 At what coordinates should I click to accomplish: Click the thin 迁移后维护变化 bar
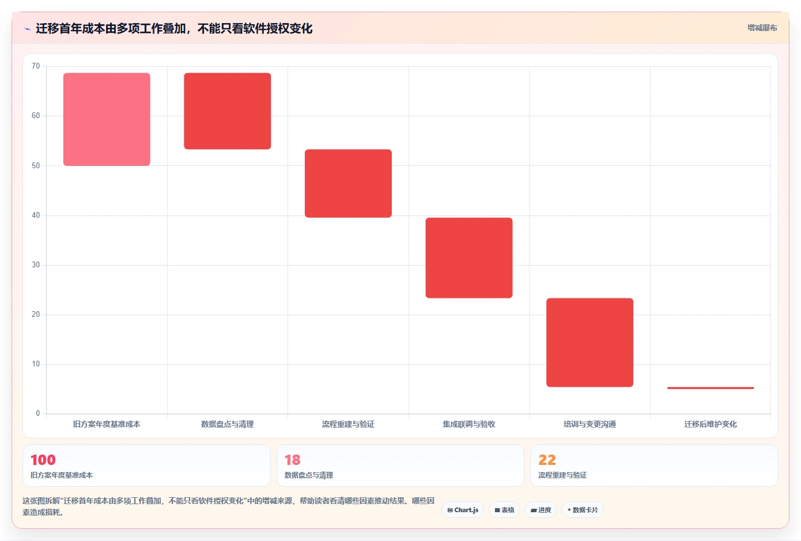711,388
